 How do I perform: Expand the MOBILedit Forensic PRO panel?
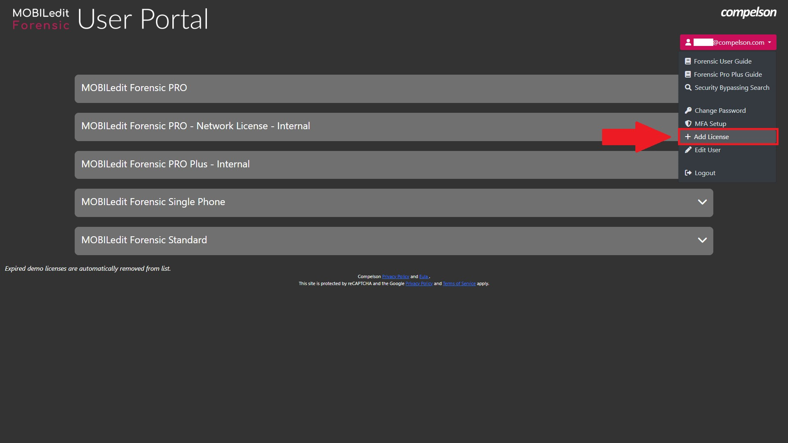pos(376,89)
